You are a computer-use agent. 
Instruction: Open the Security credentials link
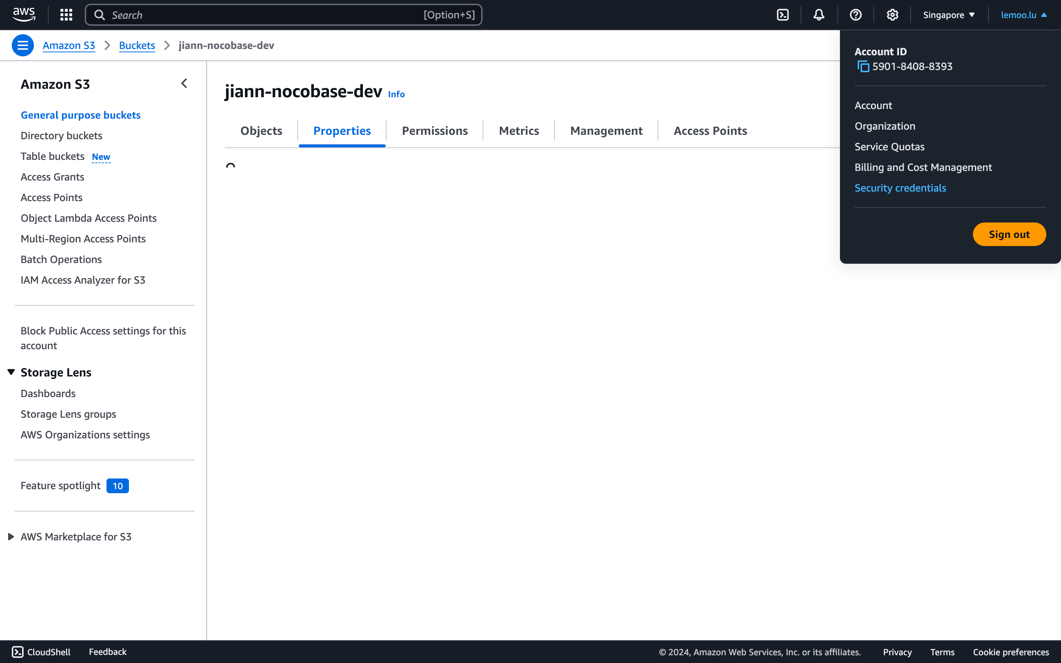(x=900, y=188)
